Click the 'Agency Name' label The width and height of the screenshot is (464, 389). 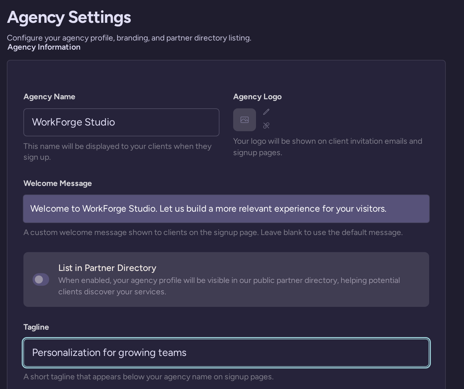pos(49,97)
